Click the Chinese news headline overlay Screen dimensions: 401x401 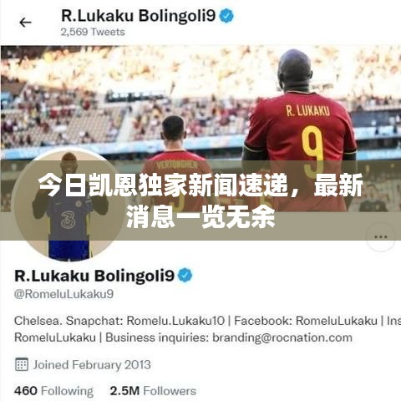coord(200,200)
